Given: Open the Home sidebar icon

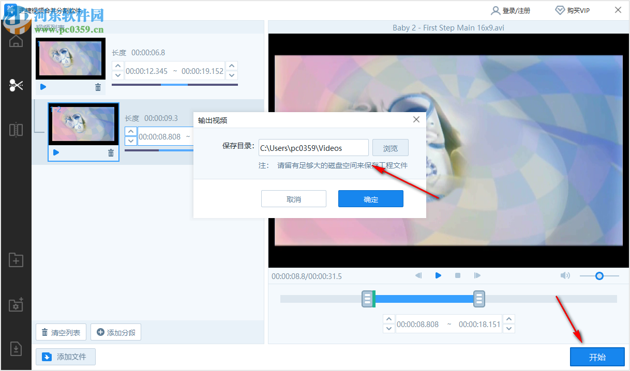Looking at the screenshot, I should (16, 41).
